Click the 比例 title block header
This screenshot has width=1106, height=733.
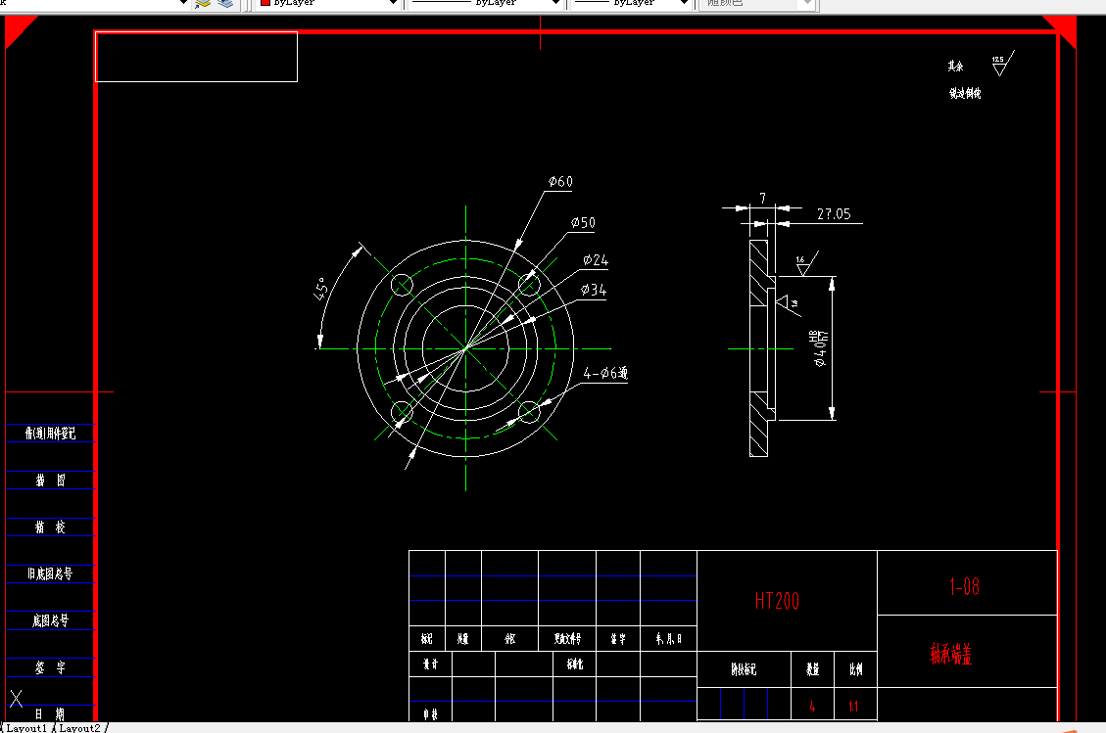855,668
